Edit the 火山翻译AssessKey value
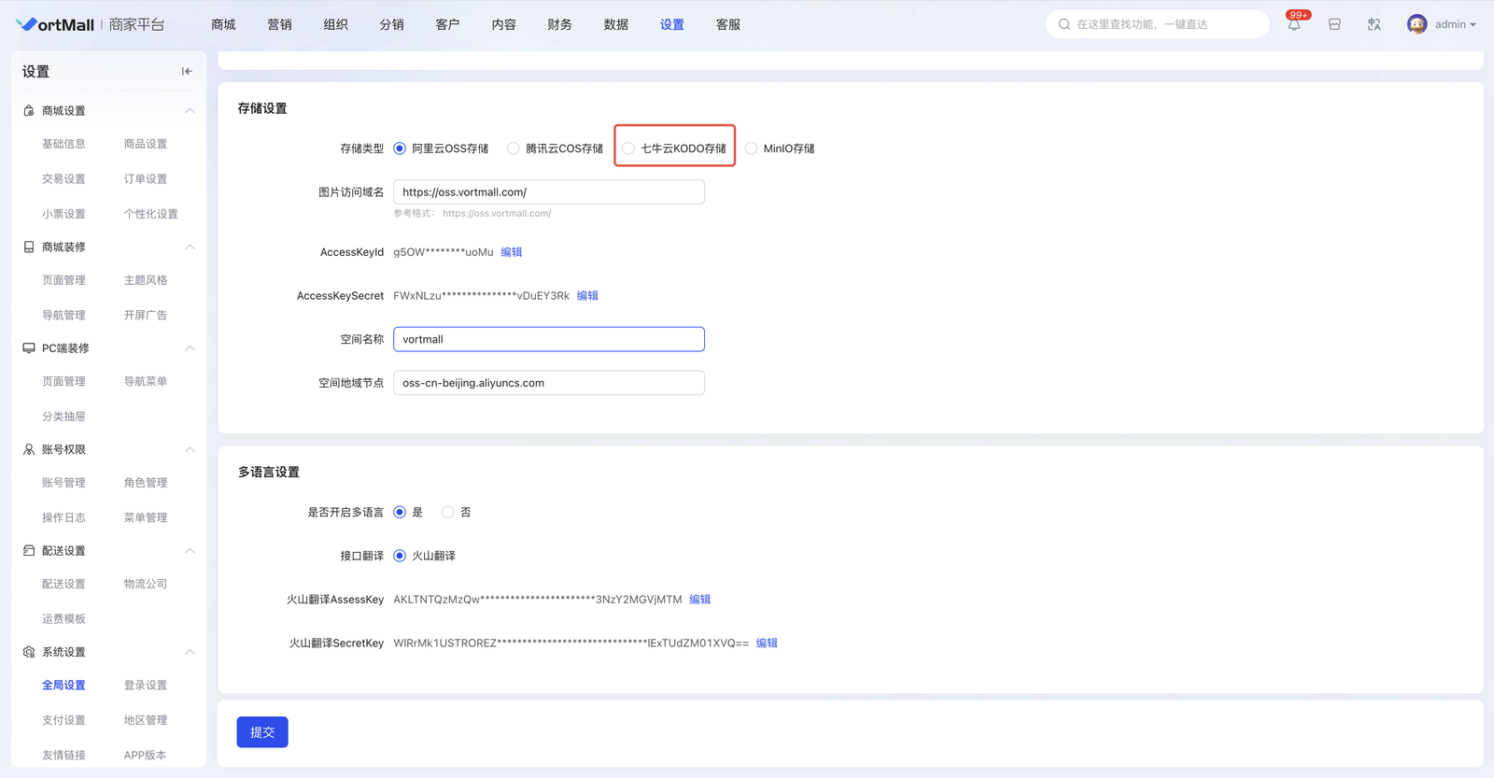This screenshot has height=778, width=1494. (700, 600)
